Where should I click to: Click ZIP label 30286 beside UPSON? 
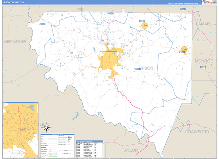138,69
